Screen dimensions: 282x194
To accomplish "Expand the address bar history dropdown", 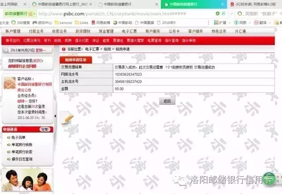I will click(x=231, y=14).
